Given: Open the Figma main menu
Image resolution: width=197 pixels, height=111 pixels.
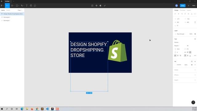Looking at the screenshot, I should point(2,6).
